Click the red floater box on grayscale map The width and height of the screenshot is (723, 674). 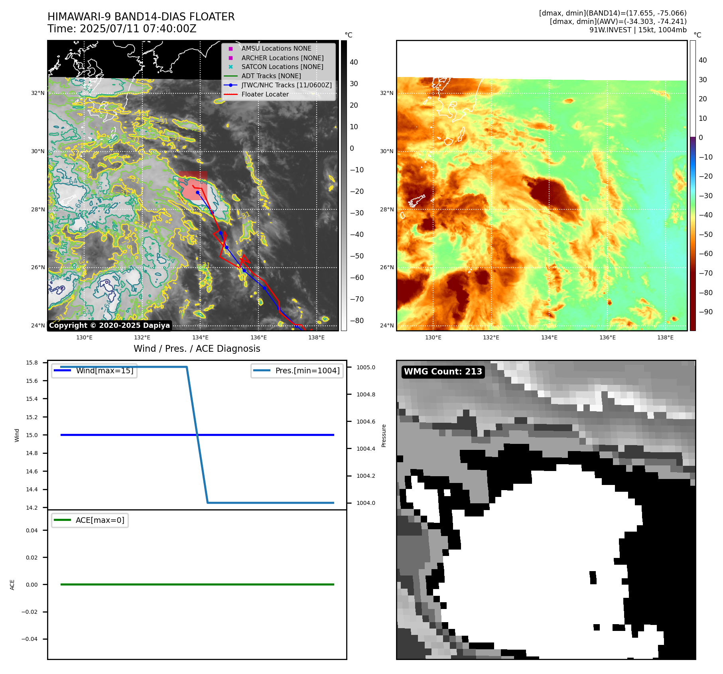[193, 185]
